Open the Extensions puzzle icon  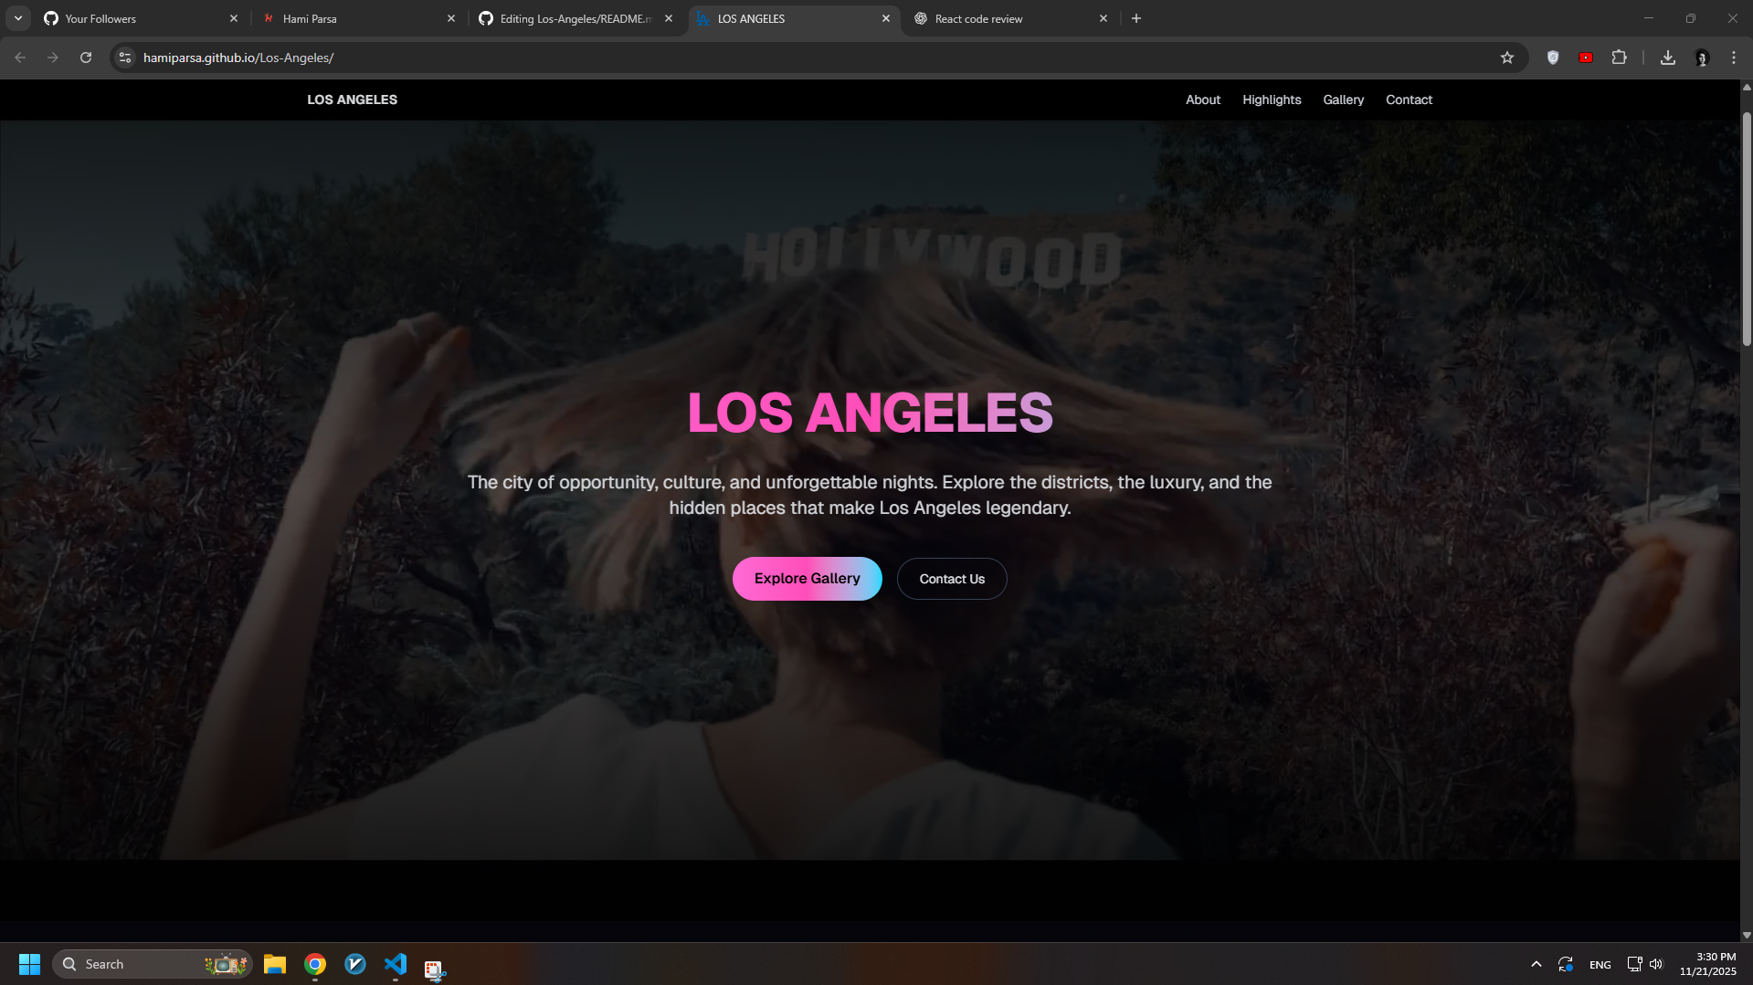1619,58
